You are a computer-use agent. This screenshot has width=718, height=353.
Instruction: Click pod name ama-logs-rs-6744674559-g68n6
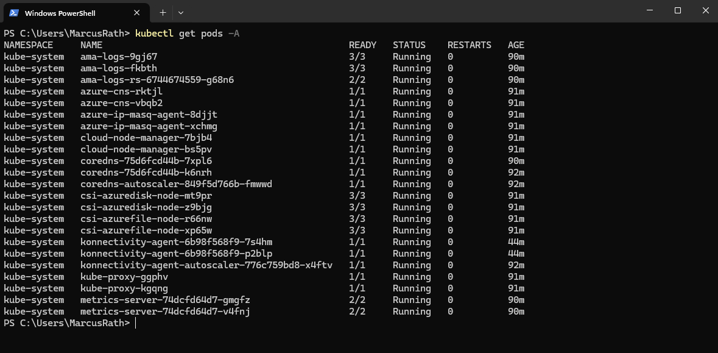(x=157, y=80)
